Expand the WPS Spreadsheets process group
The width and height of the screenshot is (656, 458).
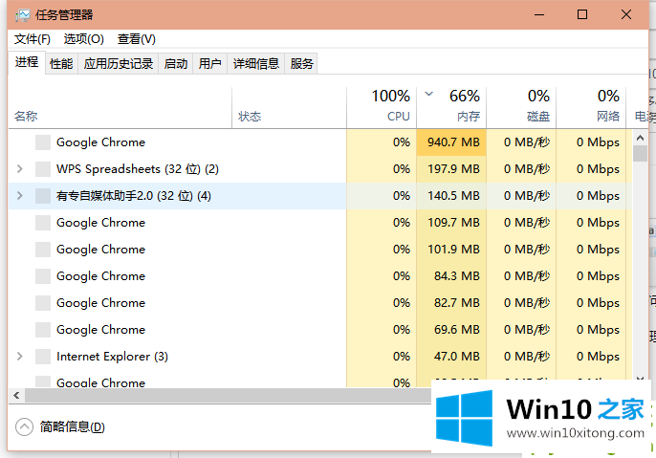click(x=20, y=169)
